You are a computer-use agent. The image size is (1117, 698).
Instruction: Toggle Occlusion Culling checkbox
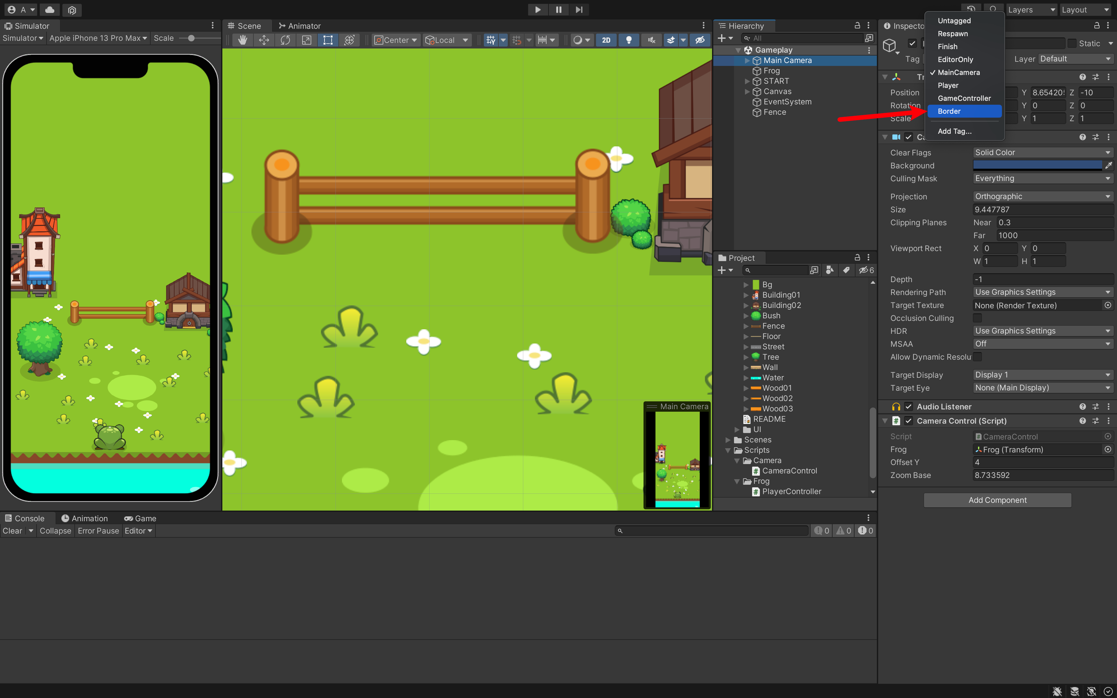click(977, 318)
